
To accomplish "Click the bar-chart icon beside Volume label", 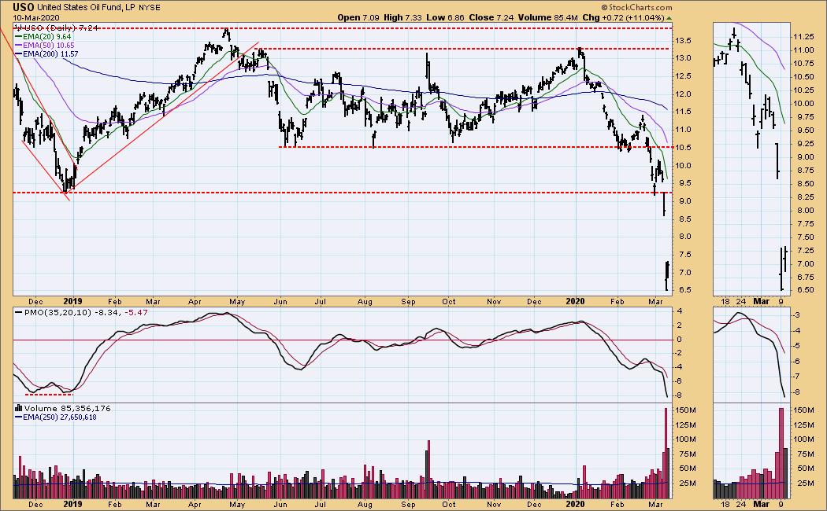I will (18, 408).
